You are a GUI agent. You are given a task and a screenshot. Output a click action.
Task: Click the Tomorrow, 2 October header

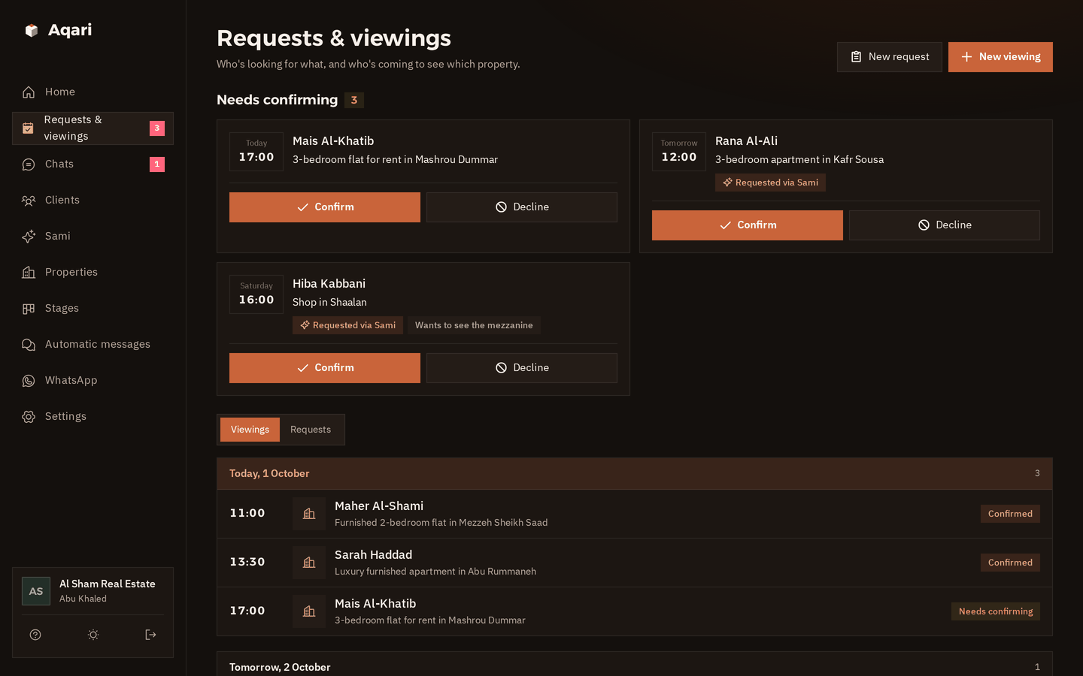point(635,665)
